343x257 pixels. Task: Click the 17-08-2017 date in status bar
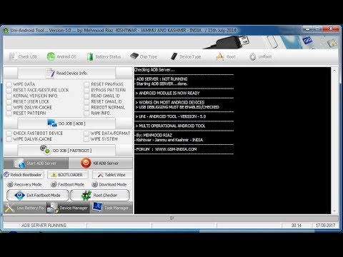(325, 225)
